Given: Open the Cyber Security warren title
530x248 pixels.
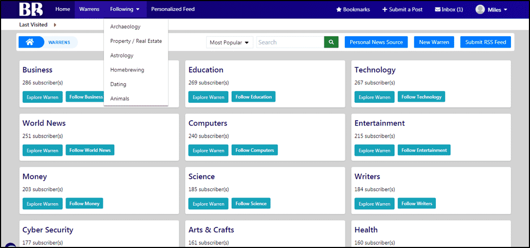Looking at the screenshot, I should [x=48, y=230].
